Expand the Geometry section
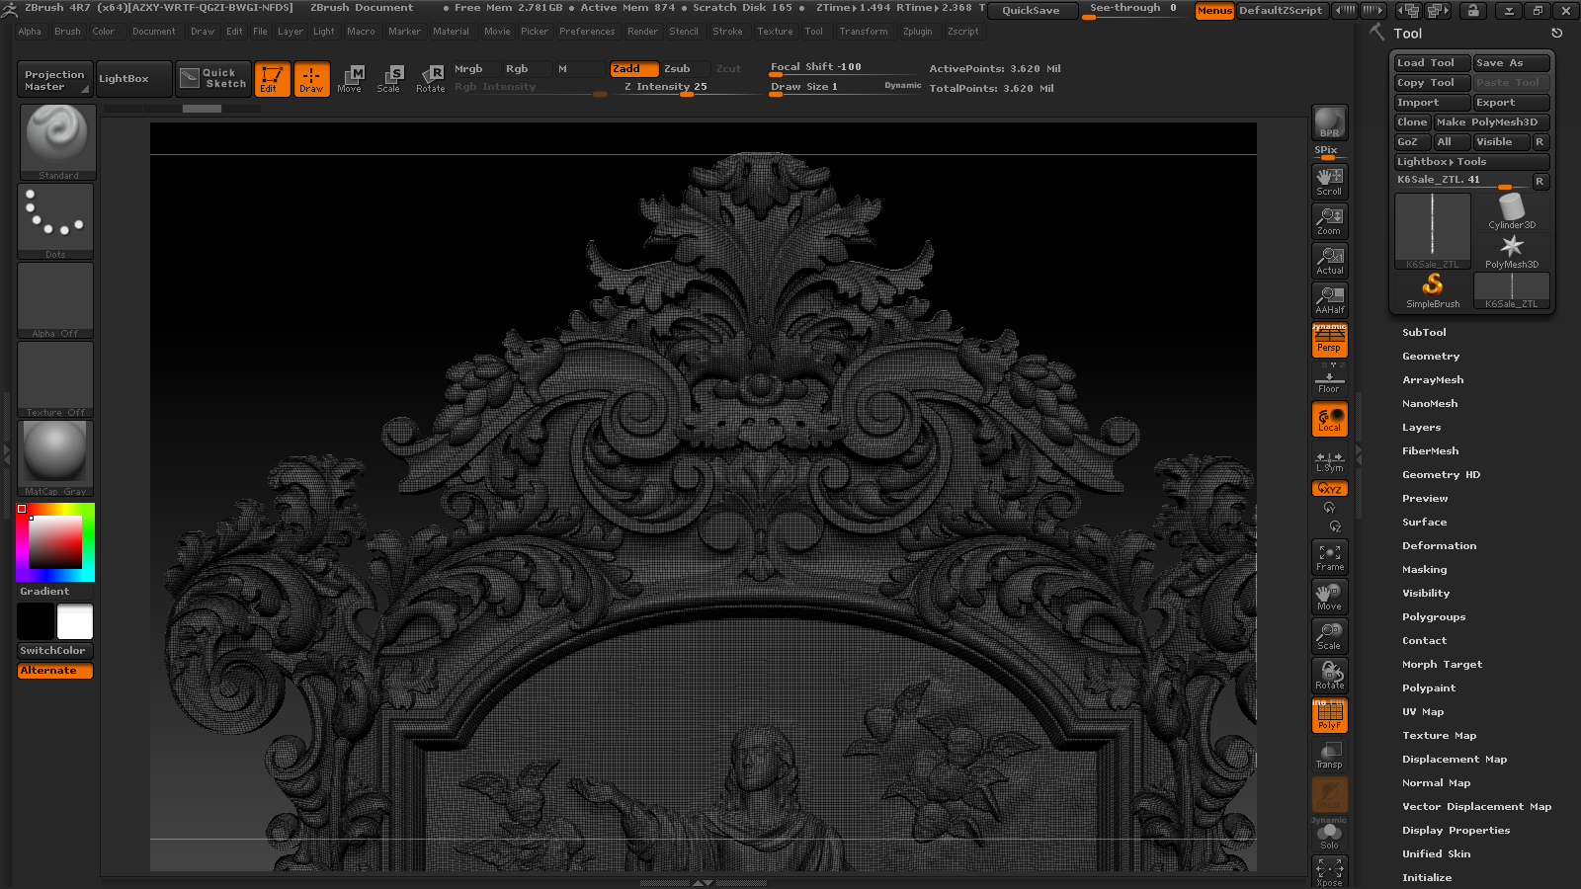The image size is (1581, 889). pyautogui.click(x=1430, y=357)
